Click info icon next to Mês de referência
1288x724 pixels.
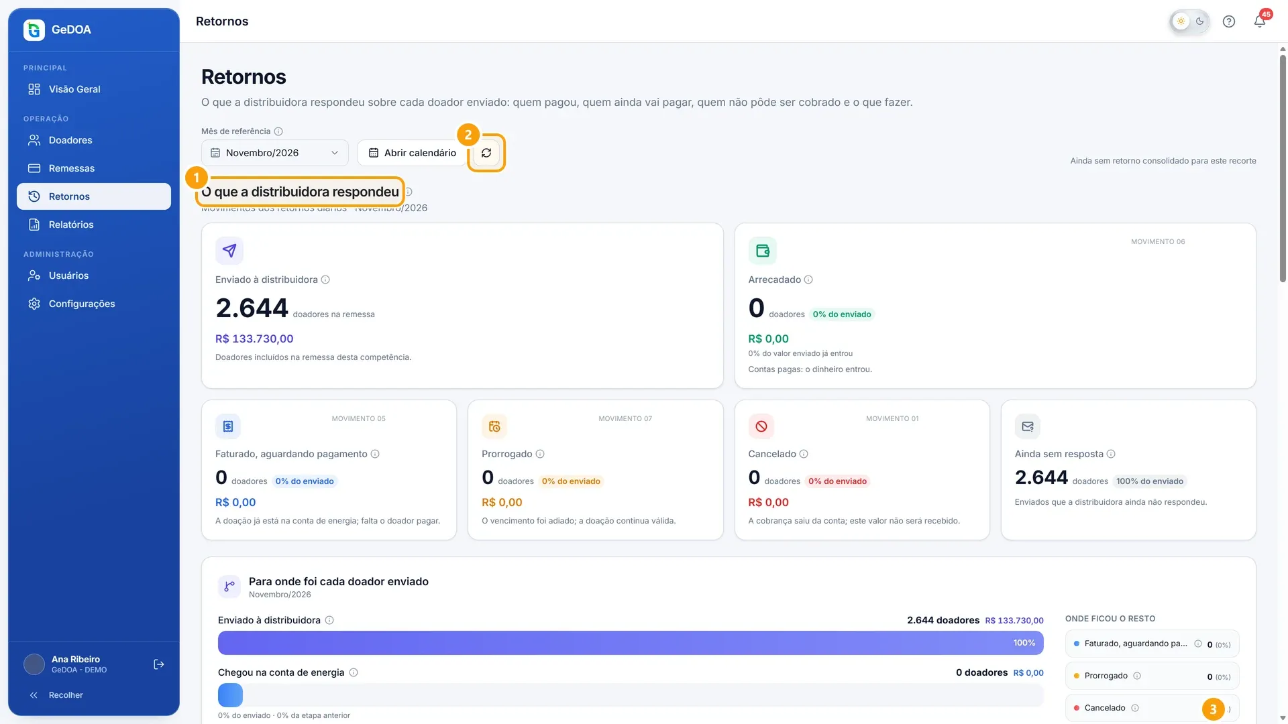point(278,131)
